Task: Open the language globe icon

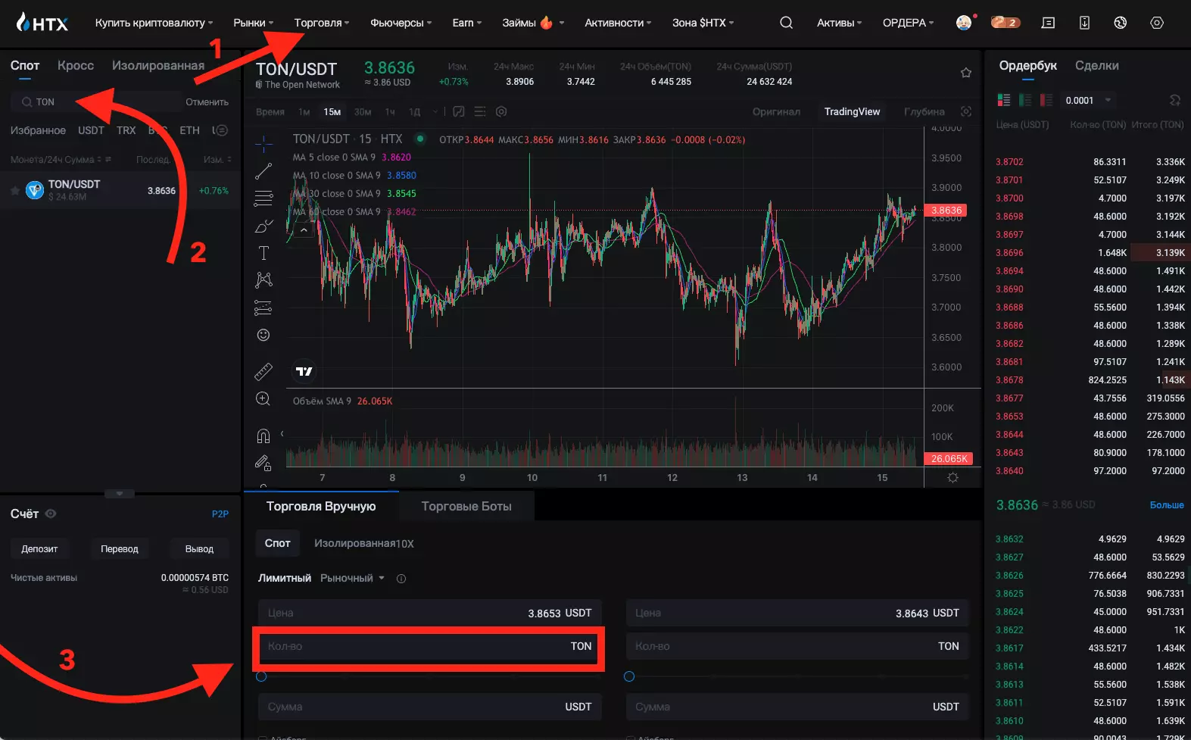Action: [1121, 23]
